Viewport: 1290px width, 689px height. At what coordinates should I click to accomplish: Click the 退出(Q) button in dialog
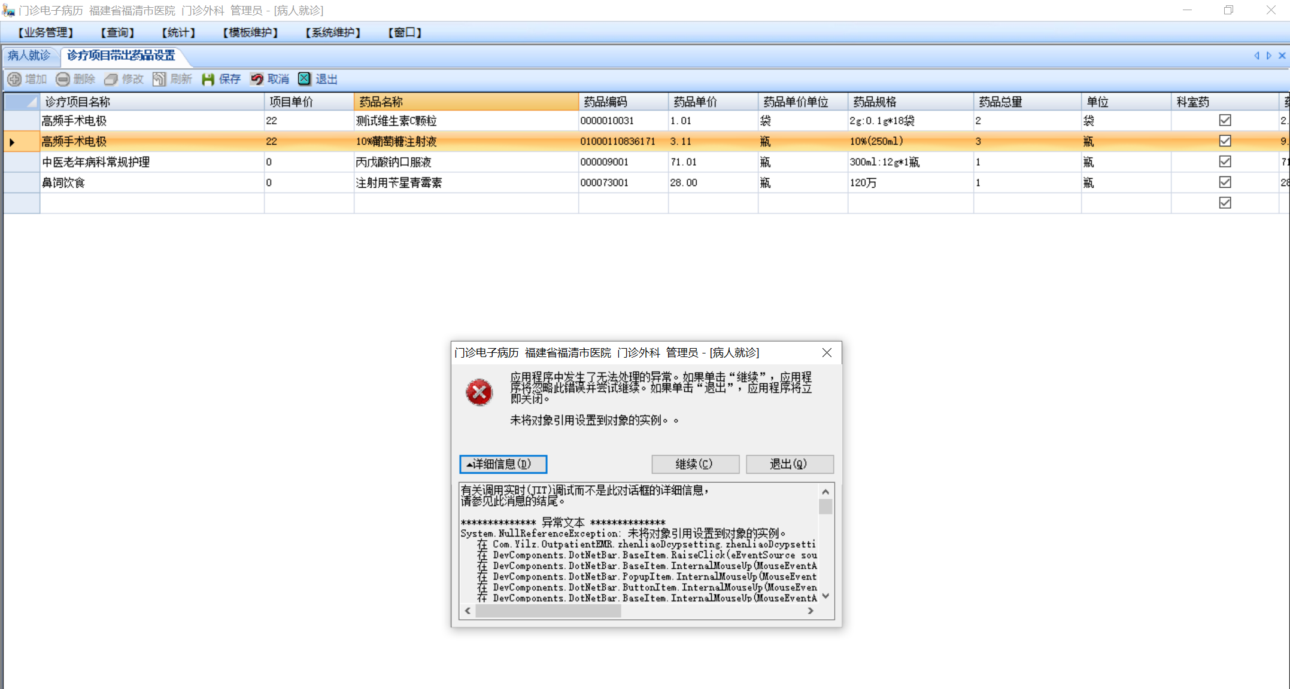coord(789,464)
